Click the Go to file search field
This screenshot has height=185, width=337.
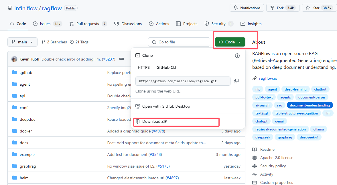tap(179, 42)
